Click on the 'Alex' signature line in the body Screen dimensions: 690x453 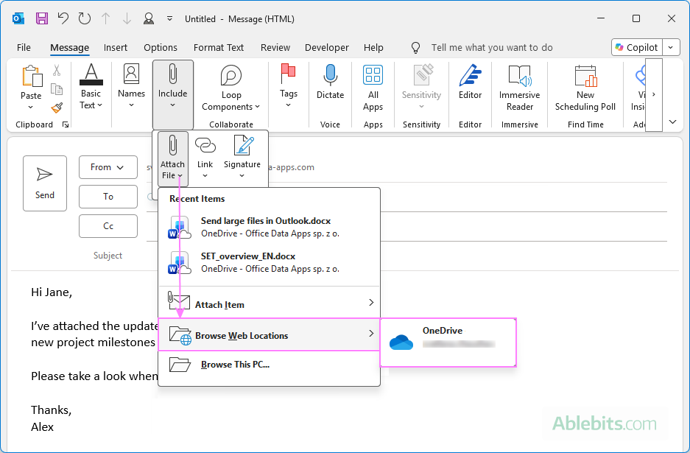click(x=42, y=427)
